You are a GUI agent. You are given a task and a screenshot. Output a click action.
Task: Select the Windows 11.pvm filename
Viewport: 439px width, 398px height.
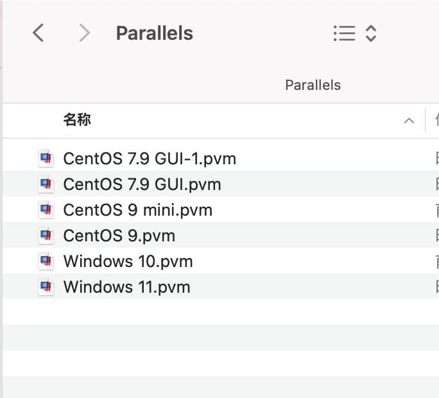click(x=127, y=287)
